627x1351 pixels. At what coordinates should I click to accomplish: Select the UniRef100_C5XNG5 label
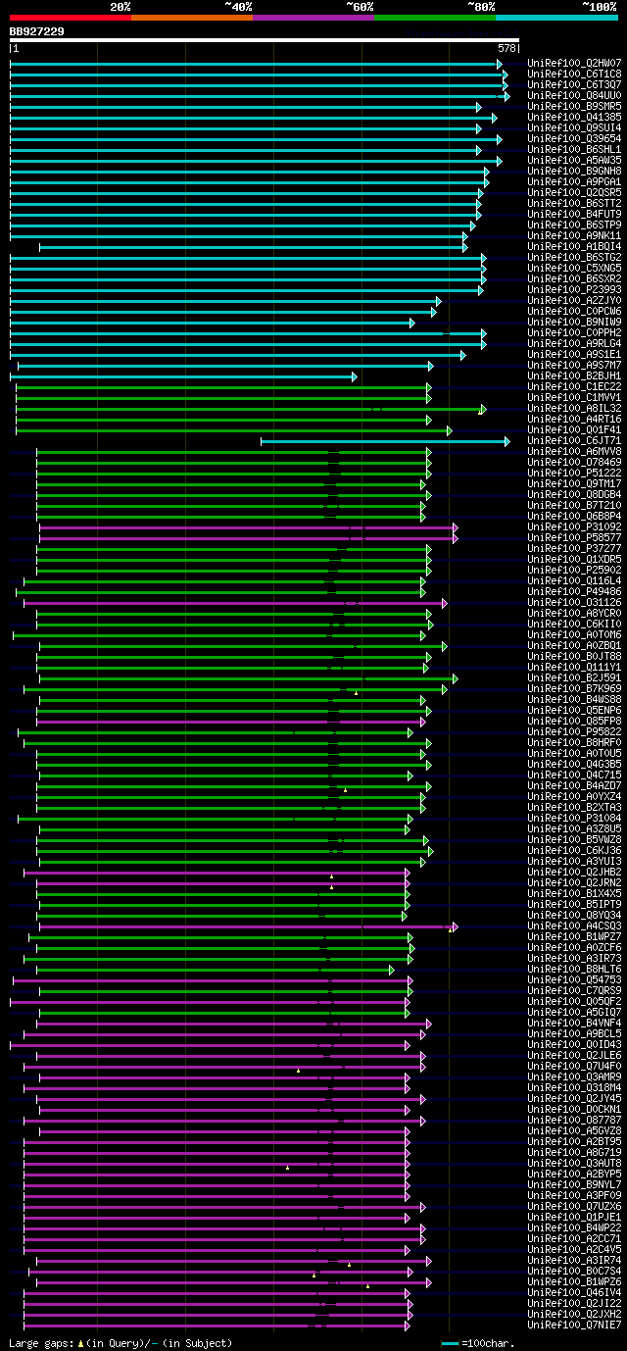pyautogui.click(x=574, y=268)
